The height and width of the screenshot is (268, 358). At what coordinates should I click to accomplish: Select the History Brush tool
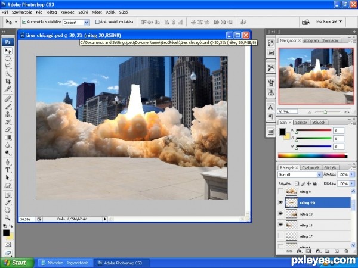coord(8,122)
